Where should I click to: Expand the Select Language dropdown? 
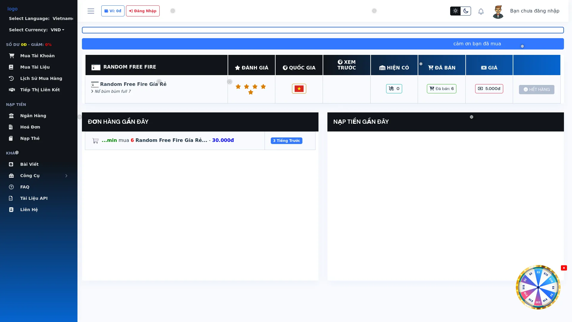(x=63, y=18)
